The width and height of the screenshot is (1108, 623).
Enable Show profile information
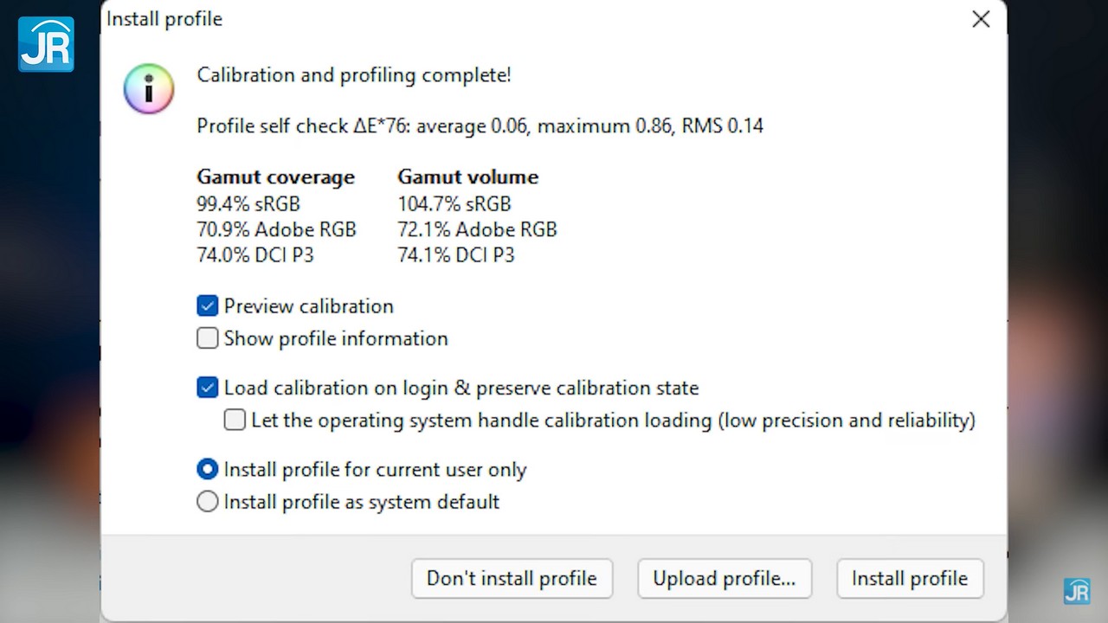tap(208, 338)
